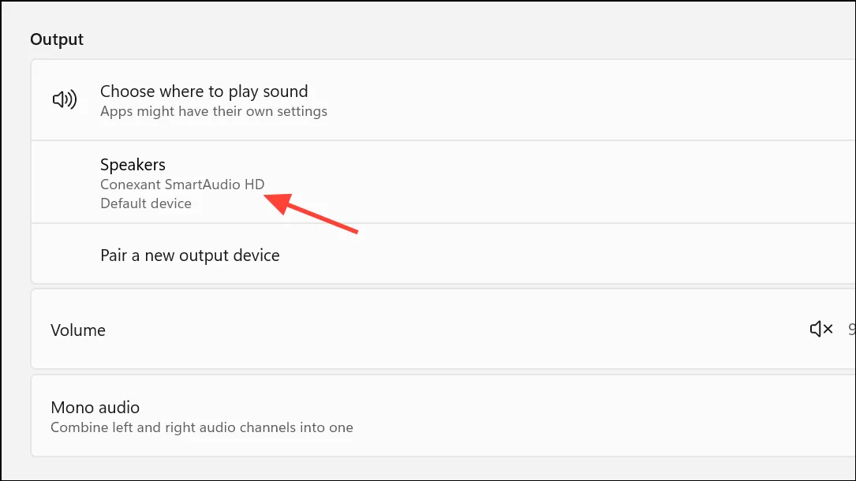This screenshot has height=481, width=856.
Task: Click the speaker icon beside Choose where to play sound
Action: 65,99
